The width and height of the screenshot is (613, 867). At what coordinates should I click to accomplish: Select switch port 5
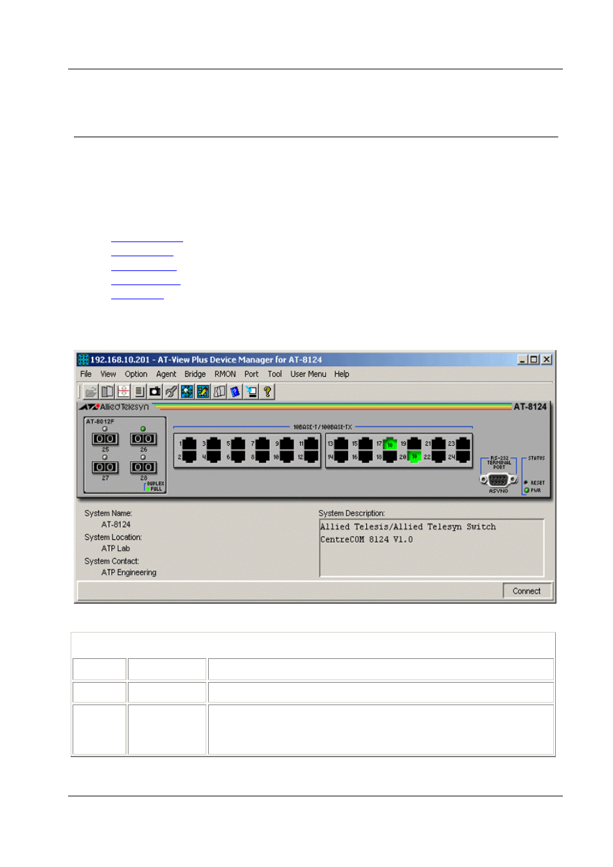click(x=238, y=443)
